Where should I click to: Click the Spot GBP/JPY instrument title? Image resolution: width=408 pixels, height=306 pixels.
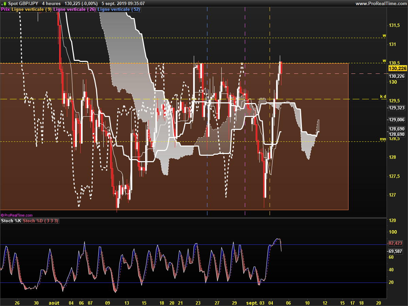pos(23,3)
